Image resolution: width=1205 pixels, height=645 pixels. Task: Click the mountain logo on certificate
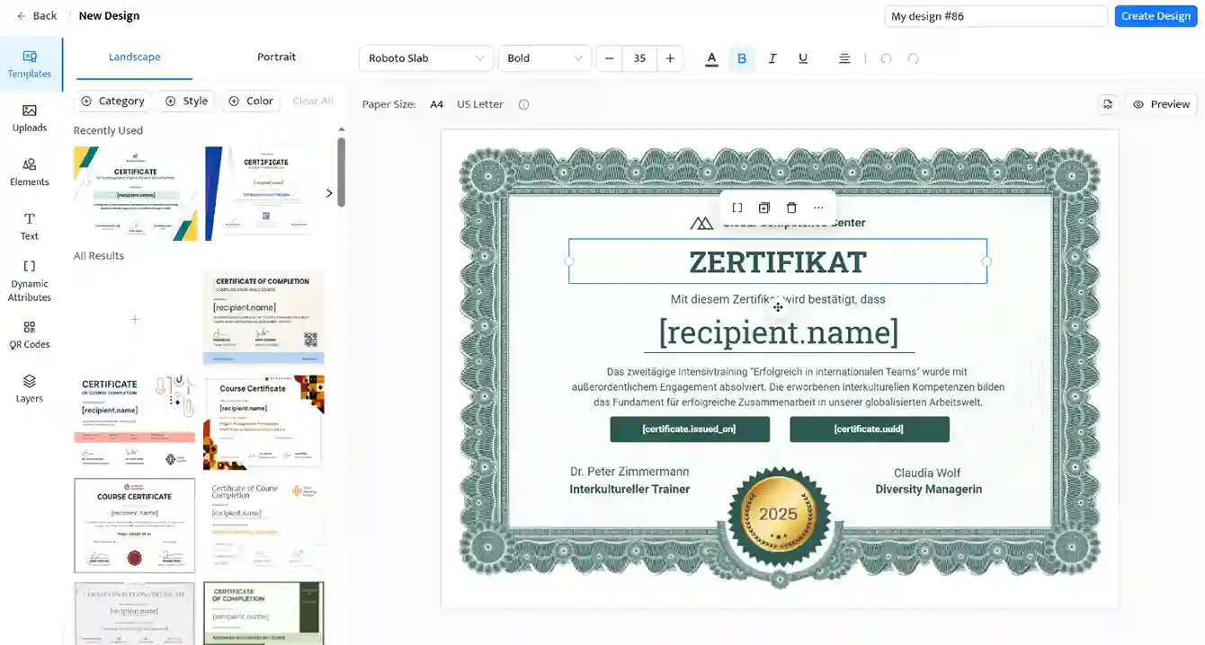(701, 223)
